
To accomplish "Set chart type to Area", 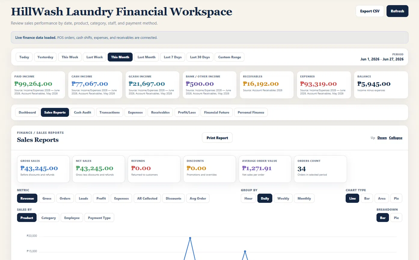I will click(382, 198).
